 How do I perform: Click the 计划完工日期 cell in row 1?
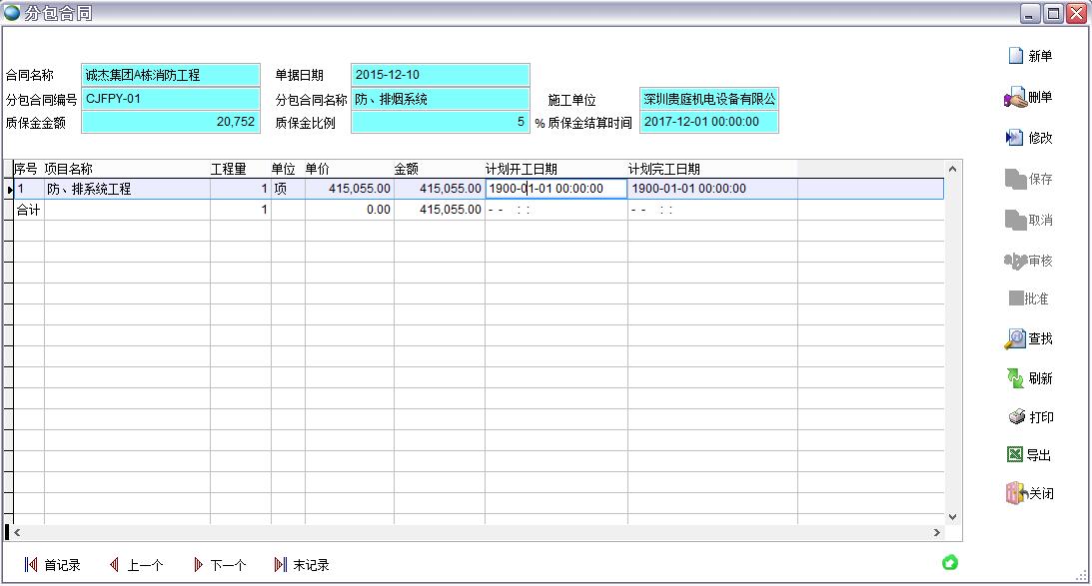[x=712, y=189]
